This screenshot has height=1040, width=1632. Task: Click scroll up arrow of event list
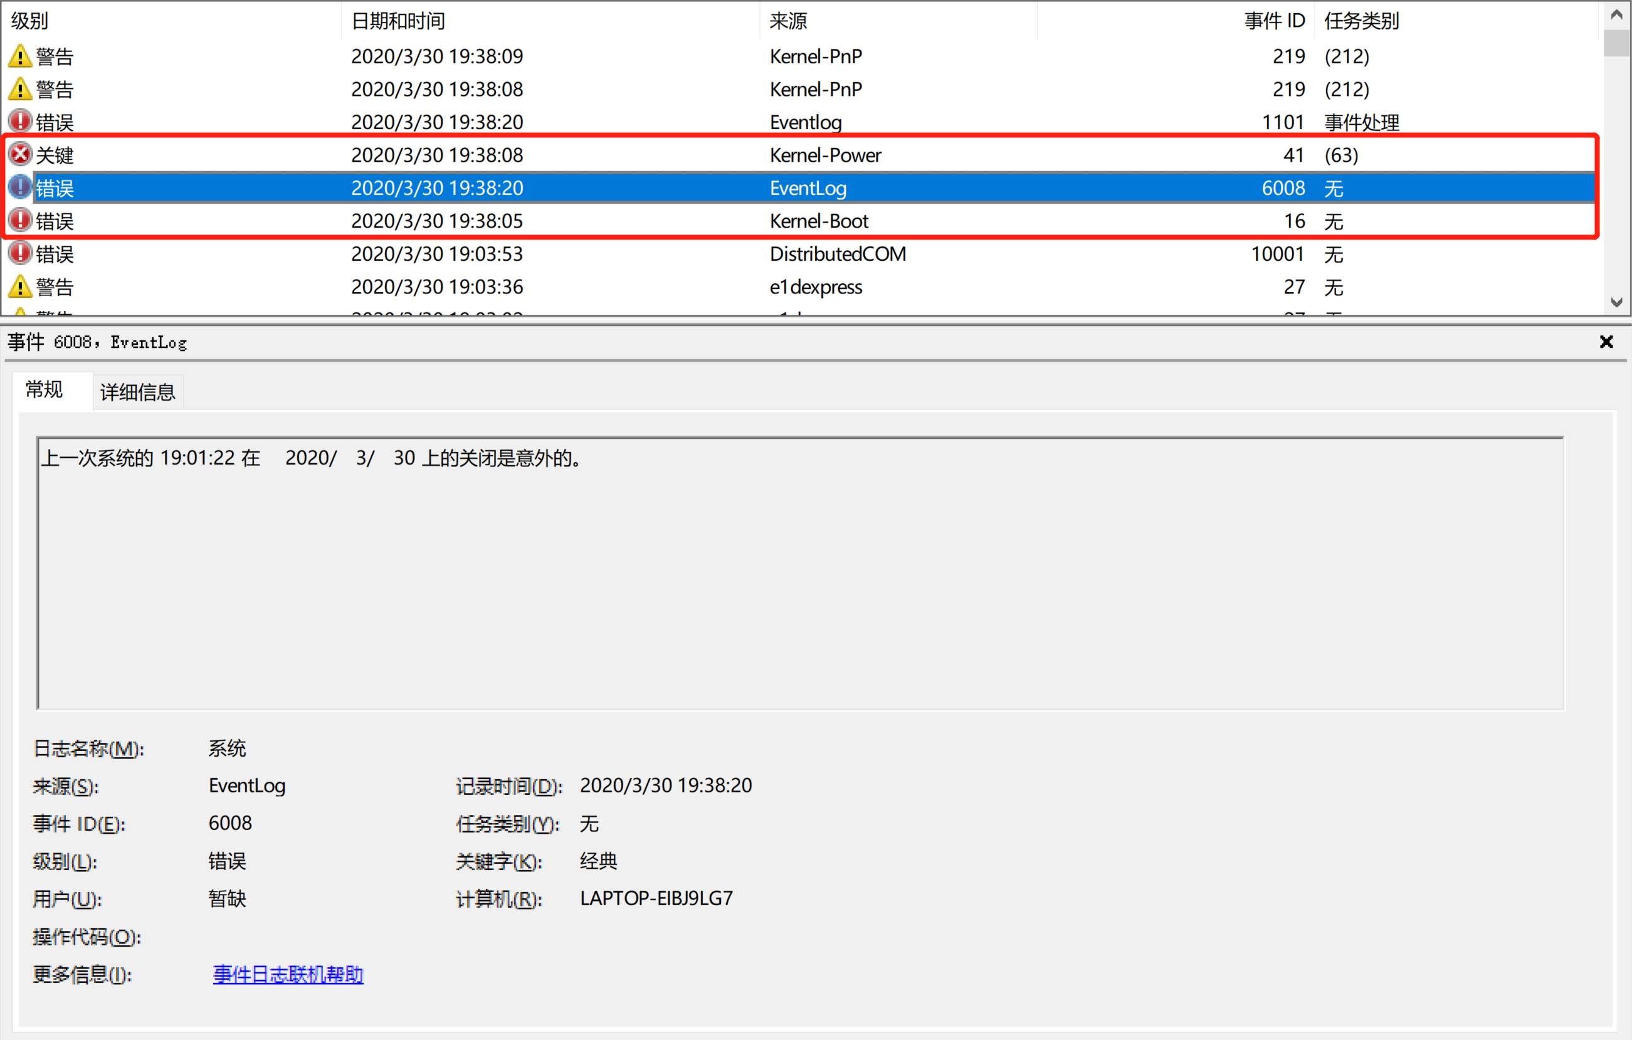pos(1616,14)
